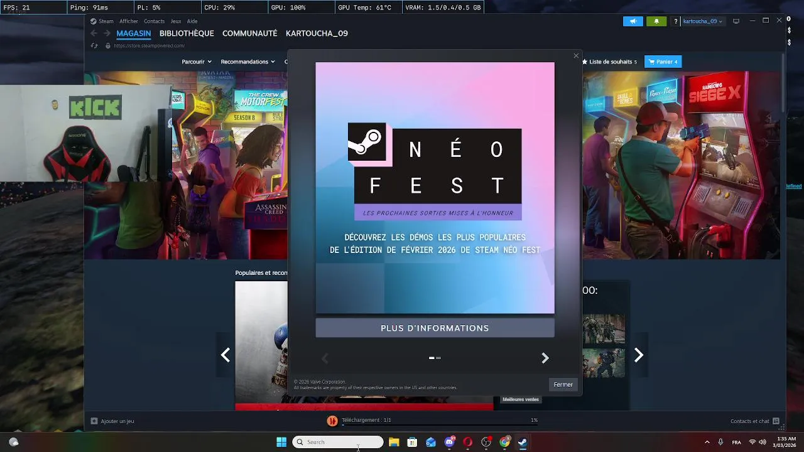Show hidden system tray icons
This screenshot has width=804, height=452.
(707, 442)
